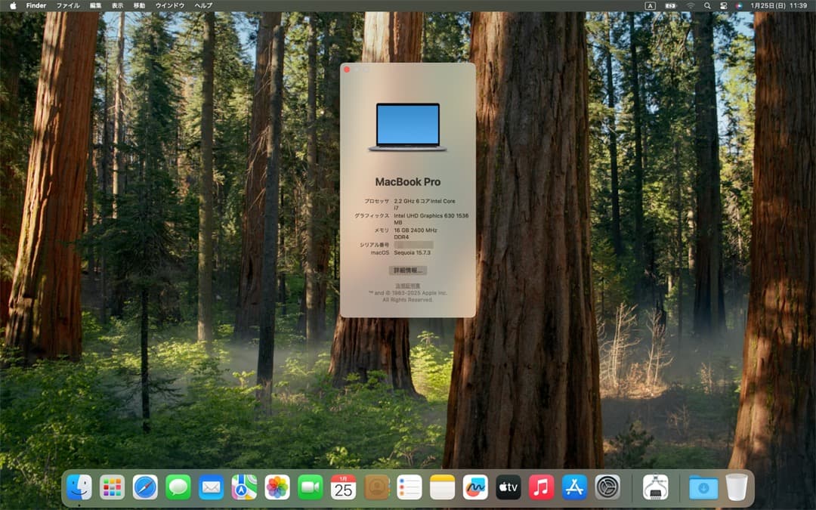
Task: Click the Downloads folder in the Dock
Action: click(x=704, y=487)
